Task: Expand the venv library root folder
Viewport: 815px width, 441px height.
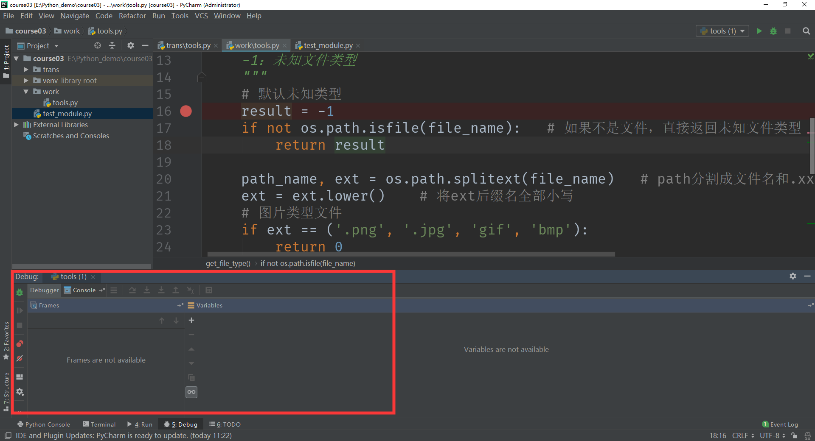Action: pos(26,81)
